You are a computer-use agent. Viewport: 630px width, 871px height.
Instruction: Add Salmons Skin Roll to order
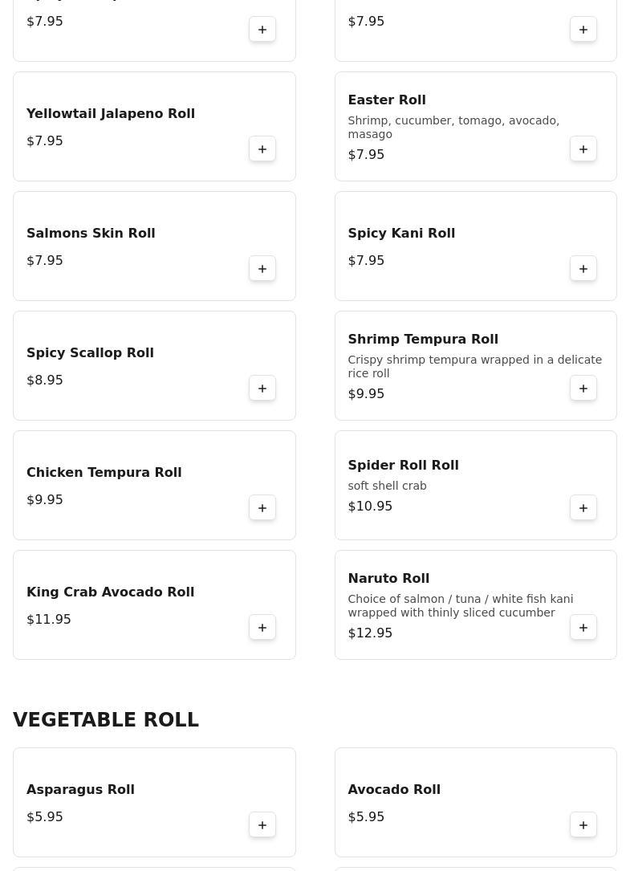tap(262, 268)
